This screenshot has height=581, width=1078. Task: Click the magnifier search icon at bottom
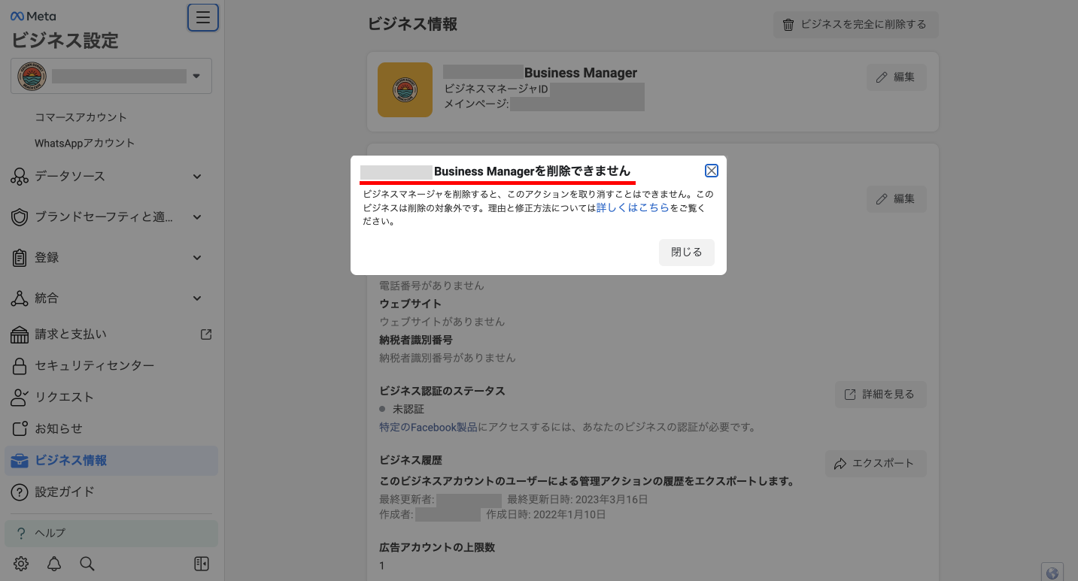(87, 564)
